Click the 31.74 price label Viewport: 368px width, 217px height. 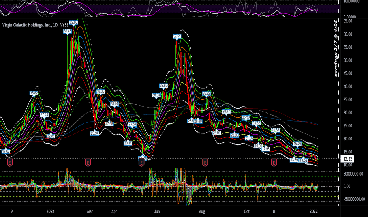[115, 104]
